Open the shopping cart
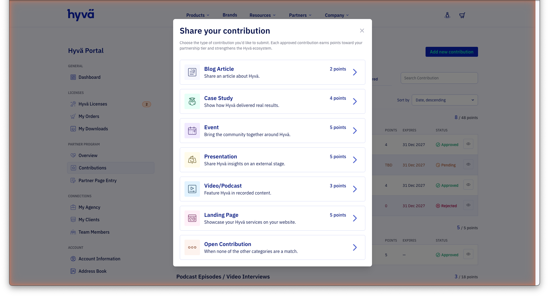The height and width of the screenshot is (297, 549). pyautogui.click(x=462, y=15)
